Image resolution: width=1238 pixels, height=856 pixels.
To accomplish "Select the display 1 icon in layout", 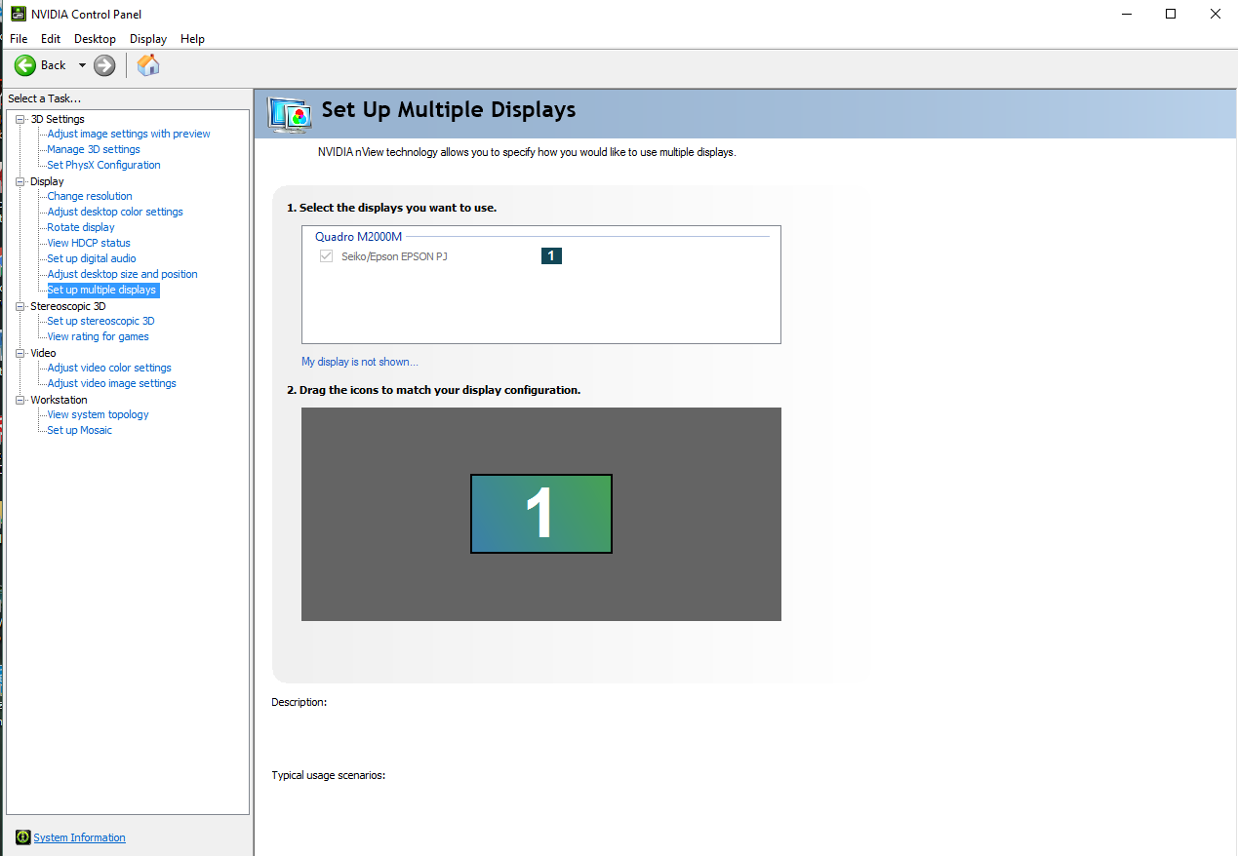I will point(541,514).
